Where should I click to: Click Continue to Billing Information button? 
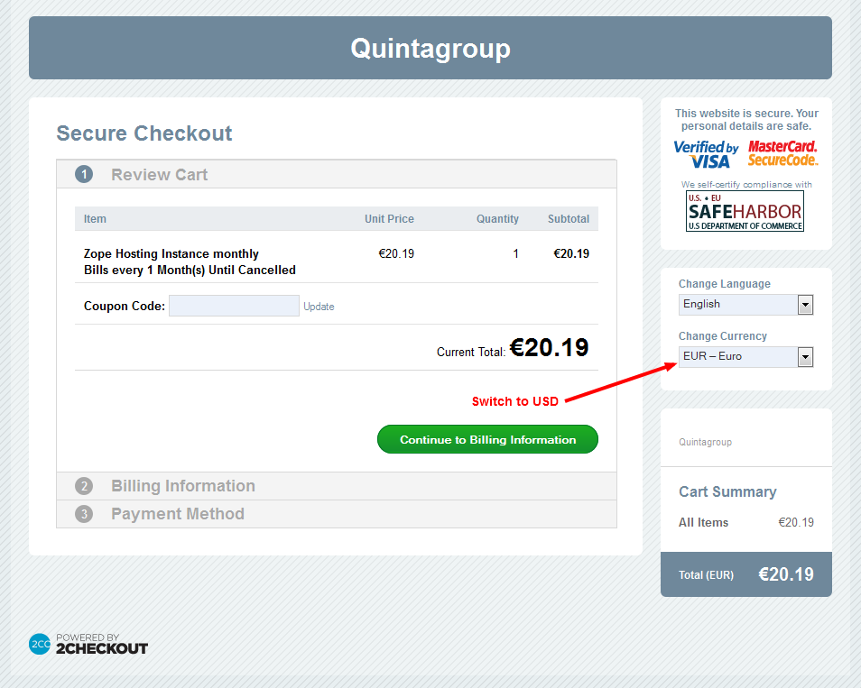point(487,439)
